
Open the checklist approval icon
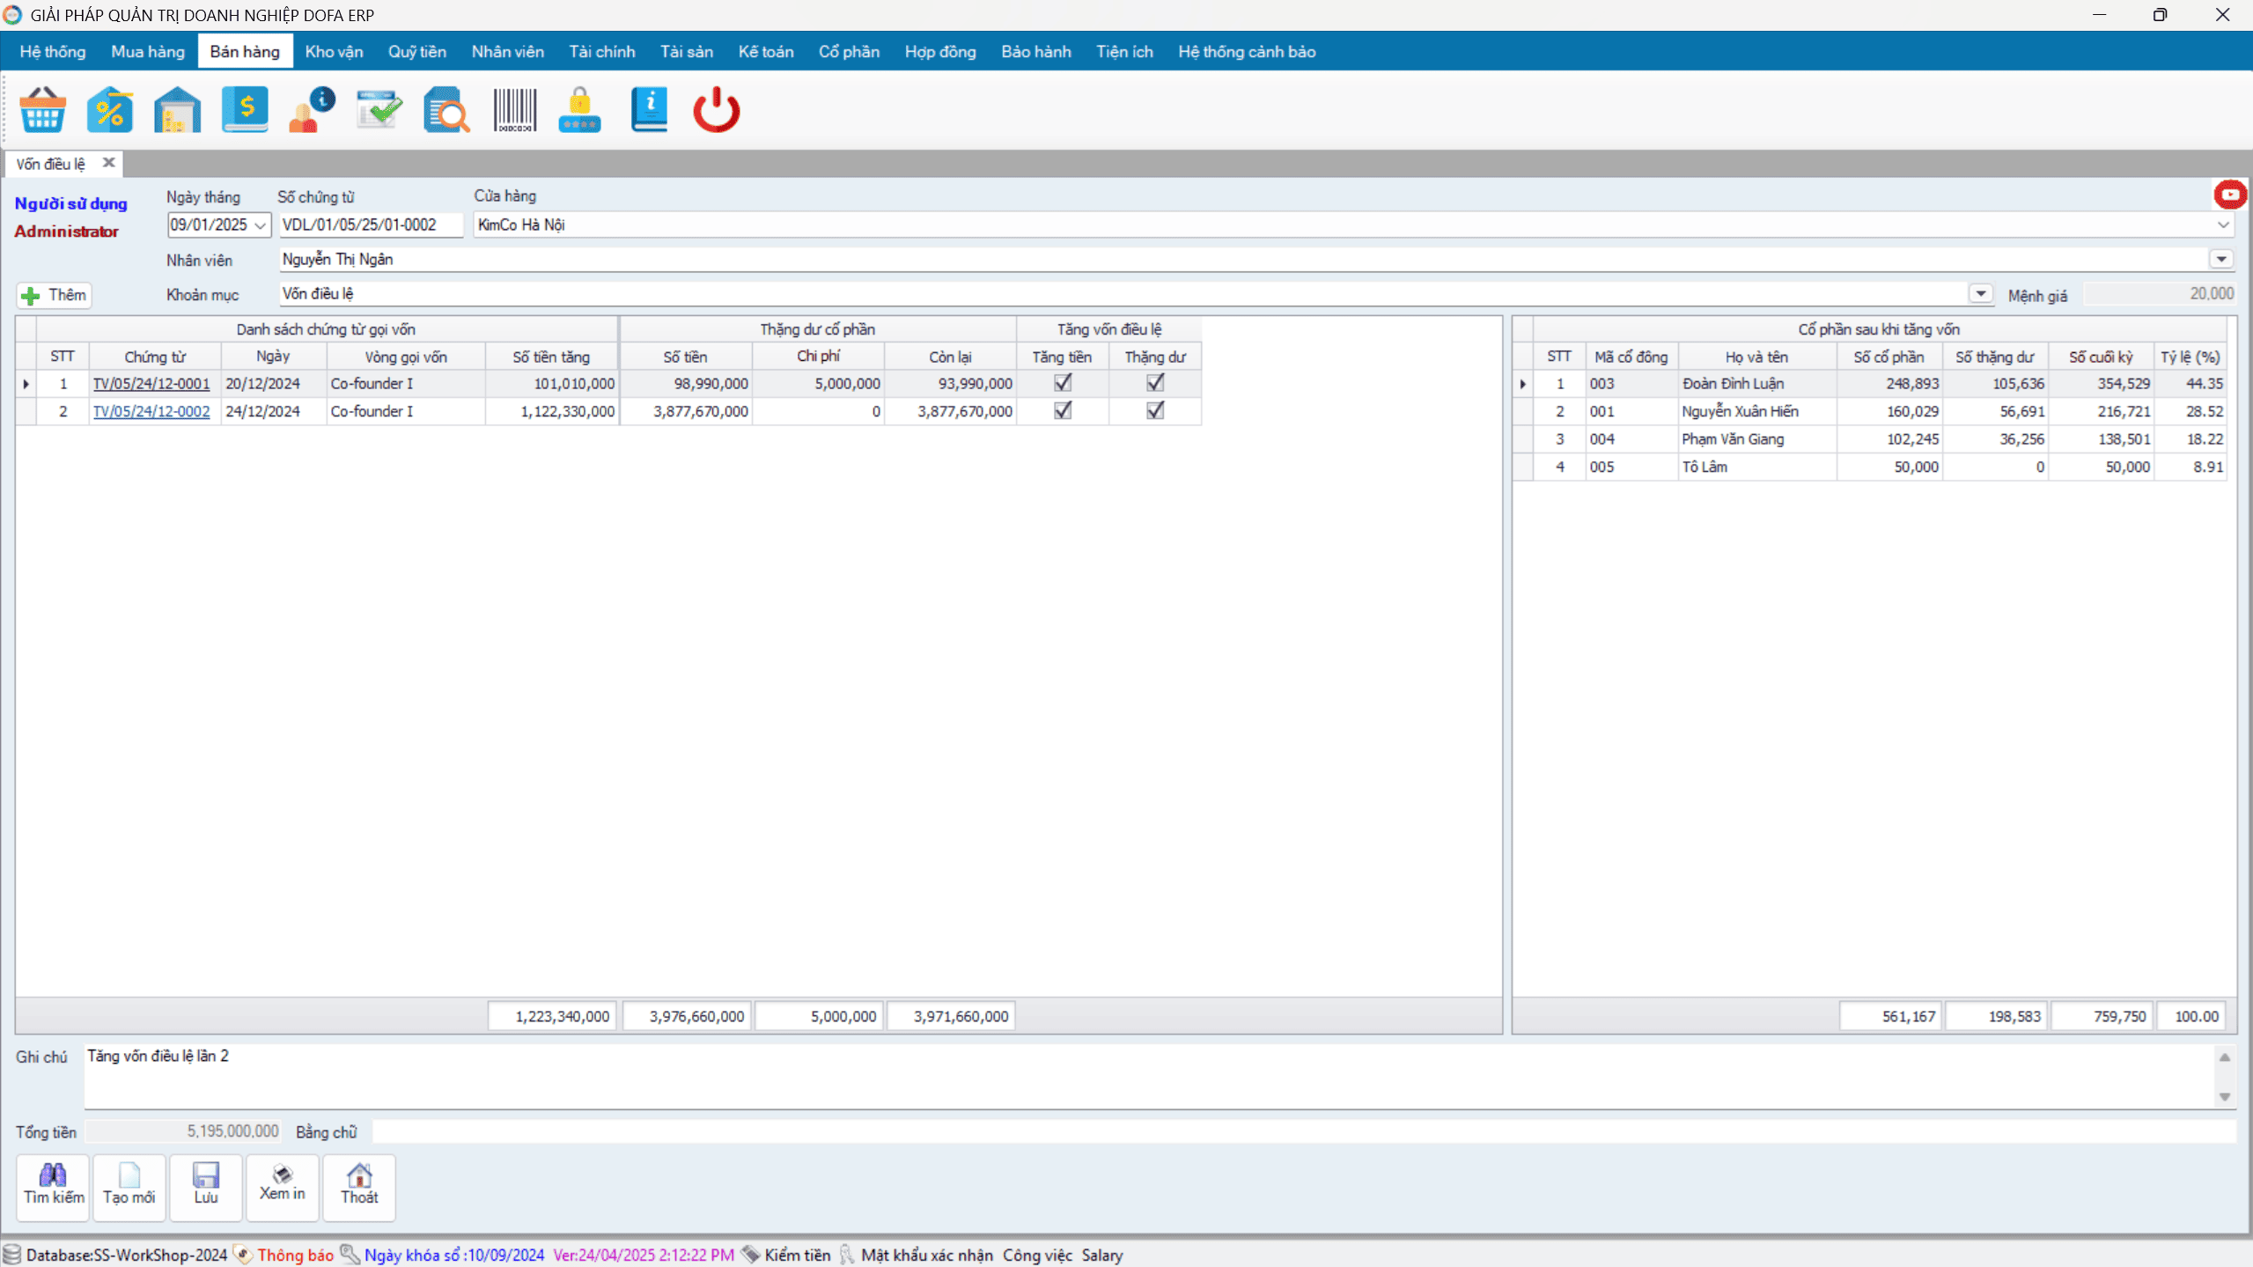[x=379, y=110]
